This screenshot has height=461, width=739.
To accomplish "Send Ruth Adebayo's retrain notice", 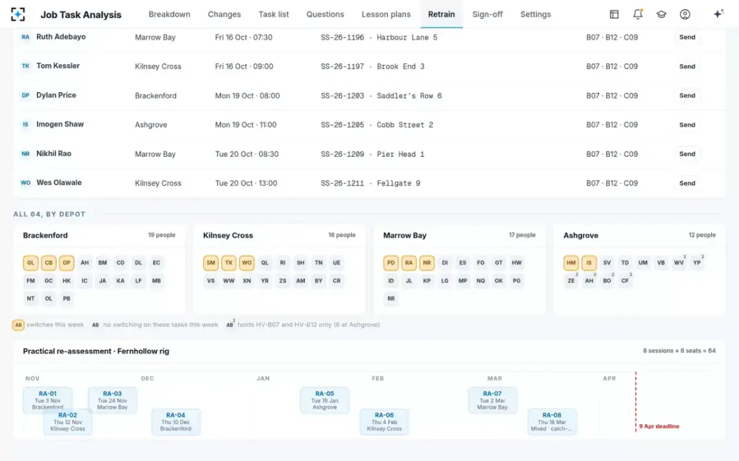I will (x=687, y=37).
